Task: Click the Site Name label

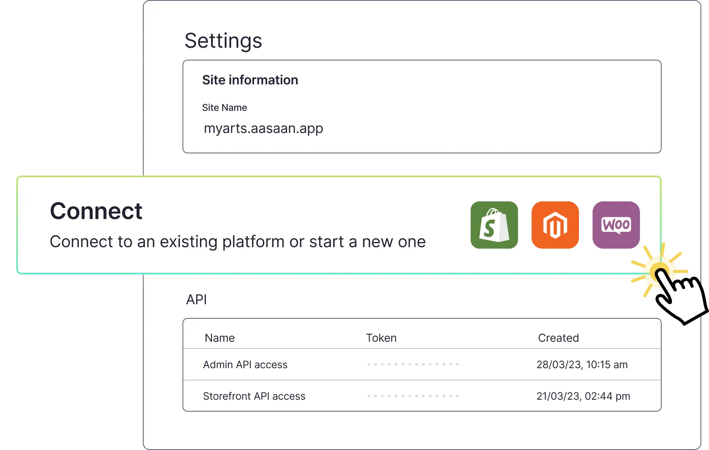Action: click(x=224, y=108)
